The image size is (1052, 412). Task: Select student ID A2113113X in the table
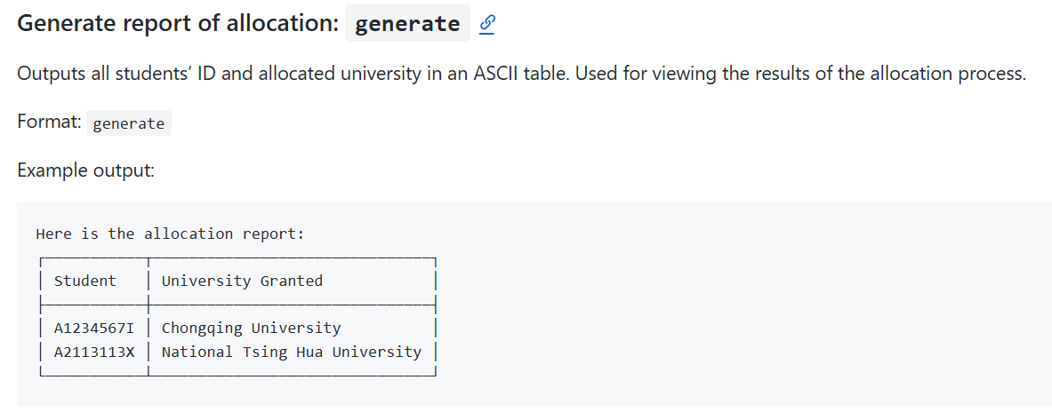[94, 352]
